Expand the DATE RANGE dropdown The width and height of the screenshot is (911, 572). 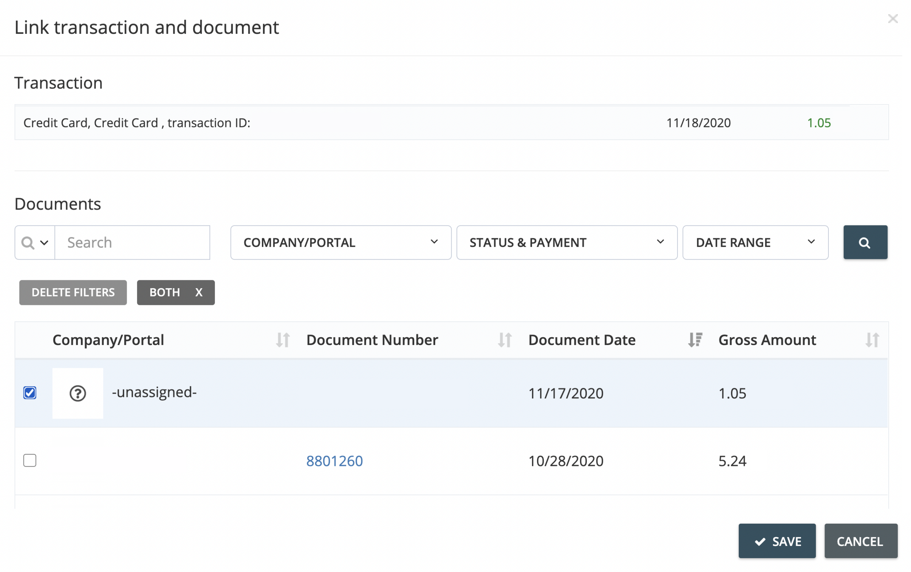[x=755, y=243]
